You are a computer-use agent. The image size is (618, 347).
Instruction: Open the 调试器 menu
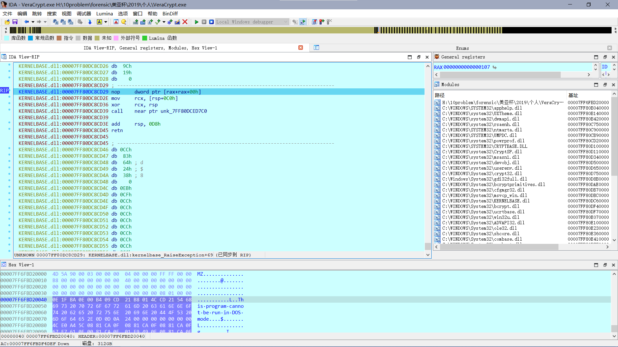point(84,13)
